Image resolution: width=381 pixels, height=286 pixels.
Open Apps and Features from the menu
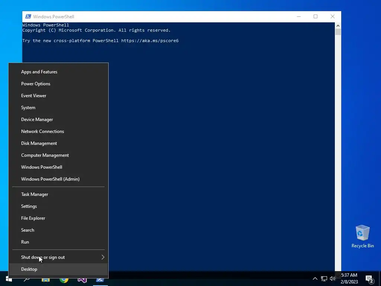coord(58,72)
